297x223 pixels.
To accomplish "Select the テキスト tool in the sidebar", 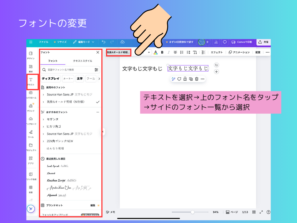I will 31,80.
